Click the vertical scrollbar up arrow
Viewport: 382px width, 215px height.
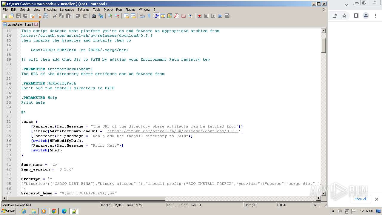[323, 31]
